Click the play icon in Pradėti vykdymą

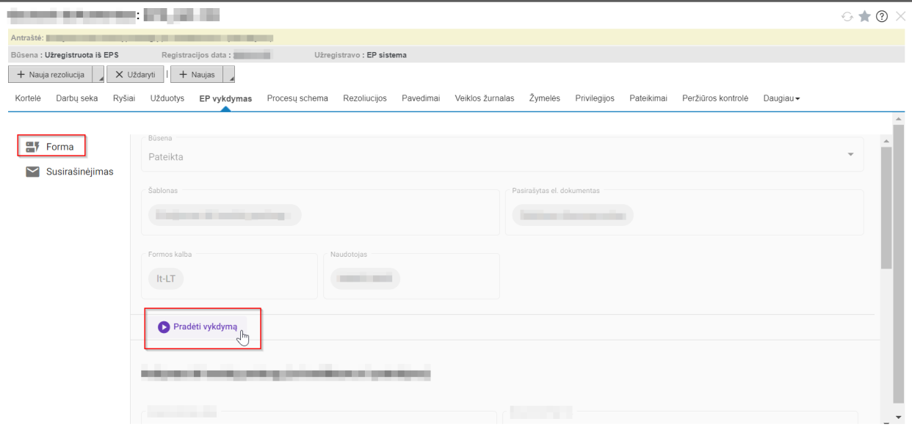click(164, 326)
